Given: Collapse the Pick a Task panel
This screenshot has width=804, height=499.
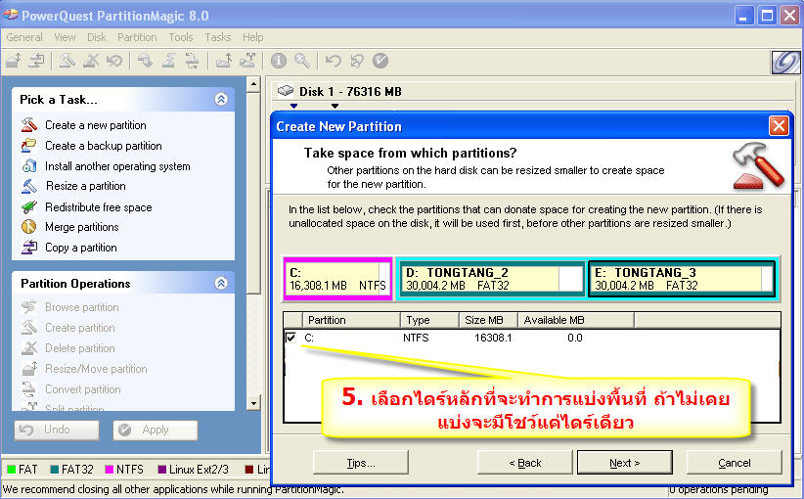Looking at the screenshot, I should (x=221, y=99).
